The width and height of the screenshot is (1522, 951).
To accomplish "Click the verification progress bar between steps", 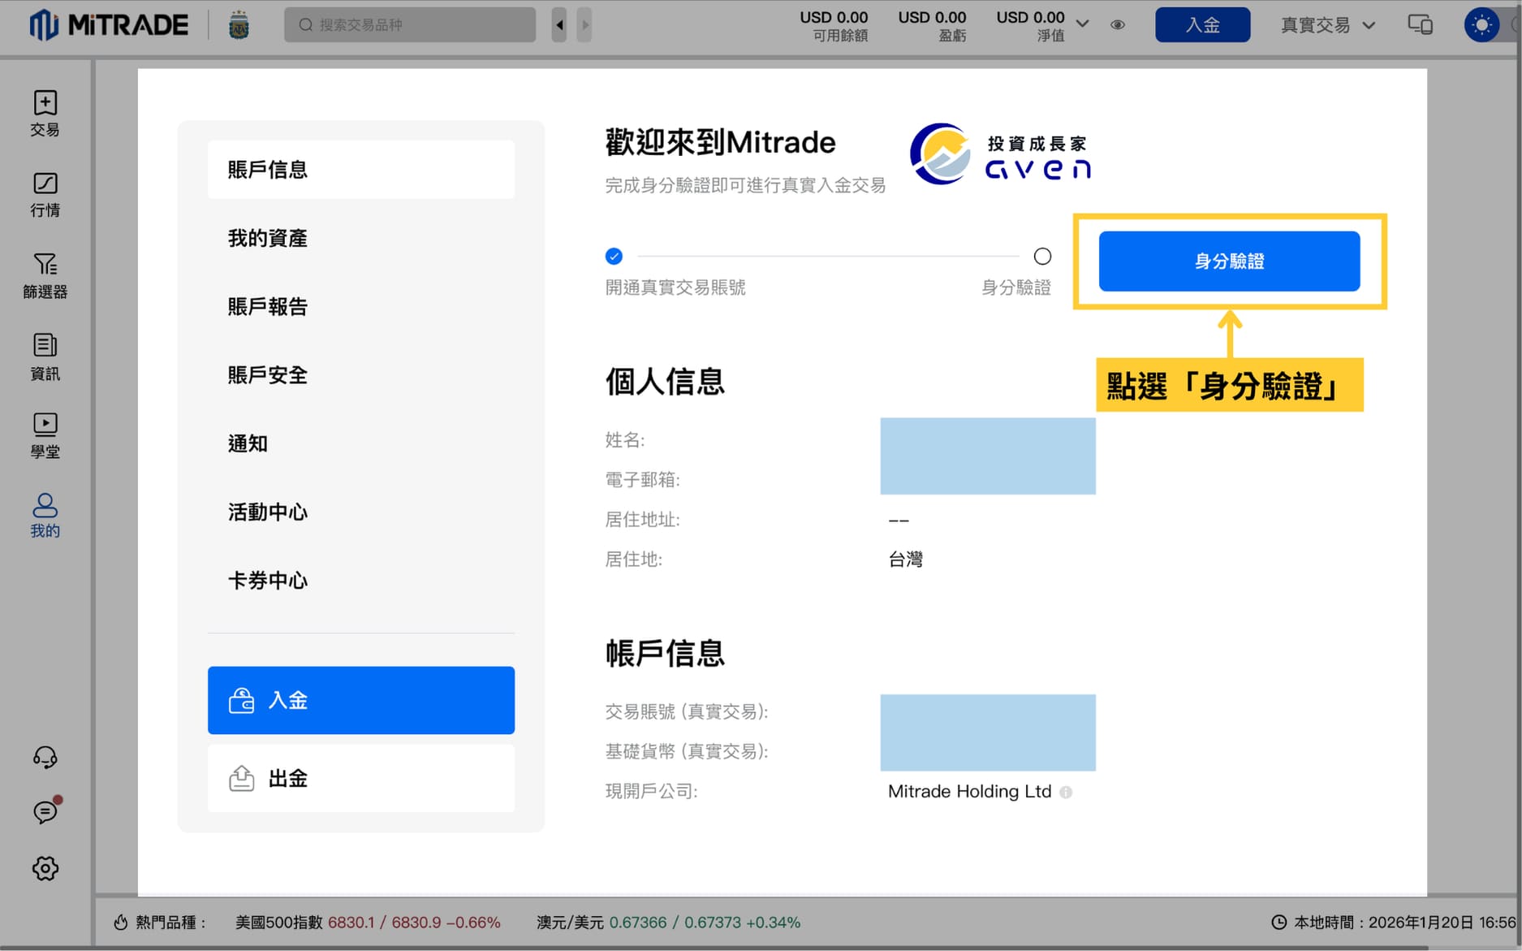I will point(828,255).
